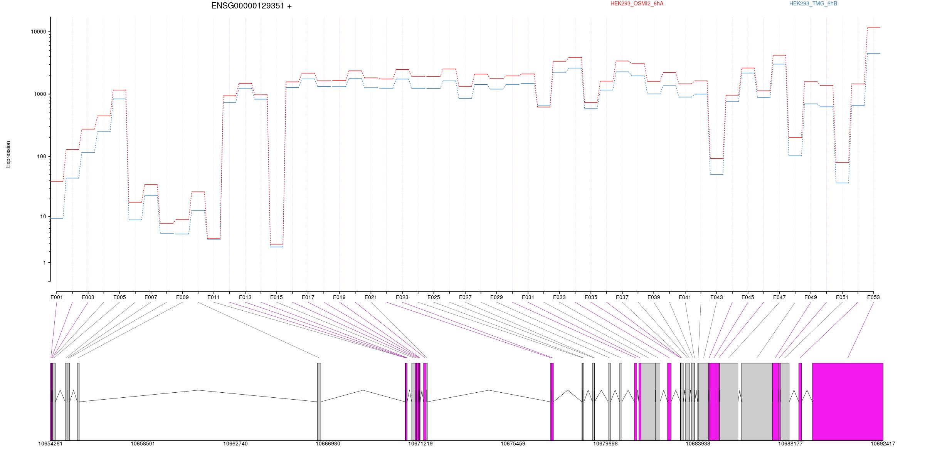Select exon label E053
This screenshot has height=462, width=925.
point(873,297)
